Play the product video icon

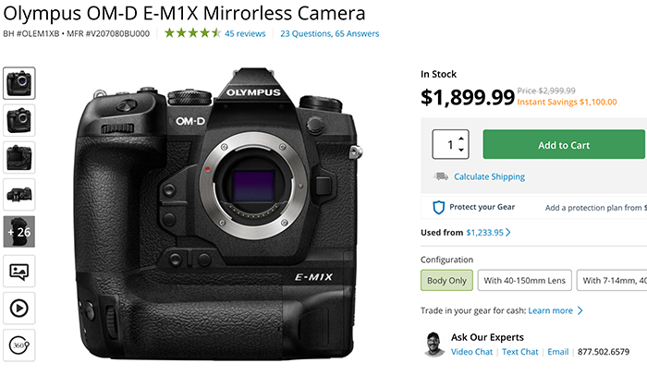(19, 308)
